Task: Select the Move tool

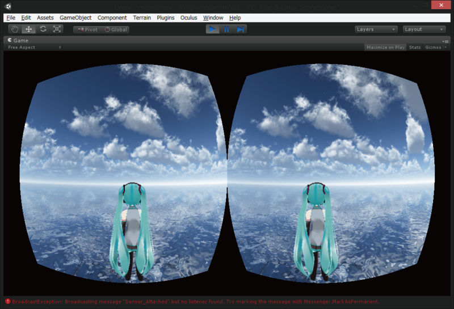Action: click(29, 29)
